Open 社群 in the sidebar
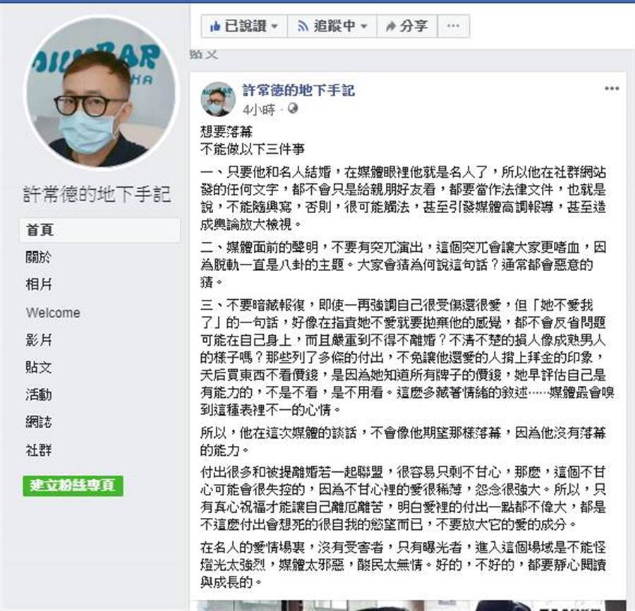The image size is (635, 611). (39, 450)
